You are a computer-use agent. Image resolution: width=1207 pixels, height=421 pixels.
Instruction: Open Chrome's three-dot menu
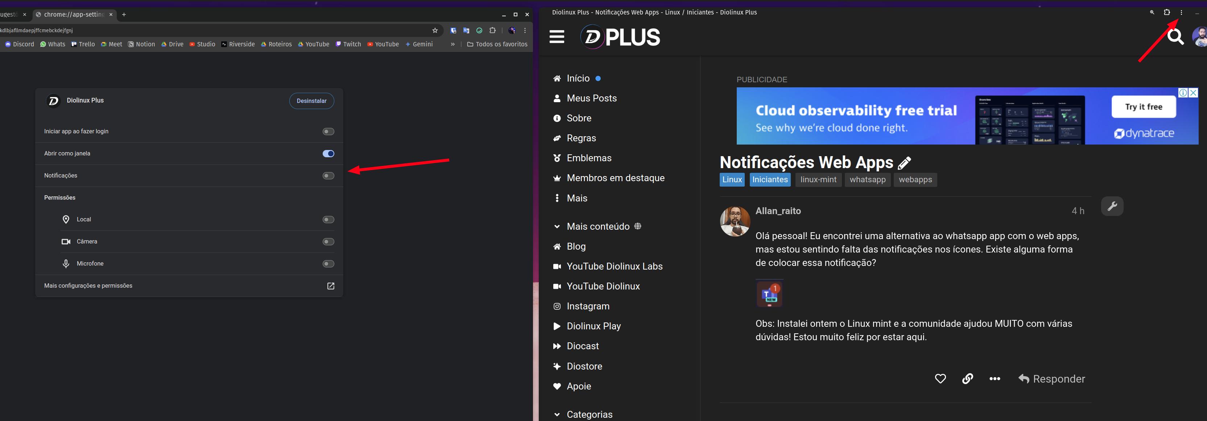pos(525,30)
